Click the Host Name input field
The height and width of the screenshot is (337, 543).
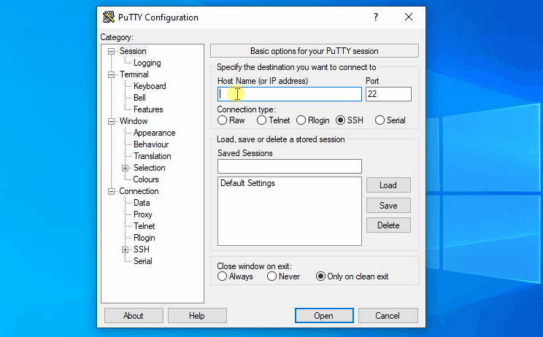[289, 94]
